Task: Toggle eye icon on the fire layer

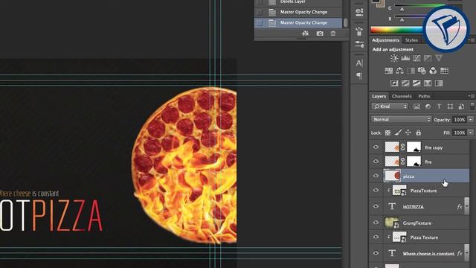Action: click(376, 162)
